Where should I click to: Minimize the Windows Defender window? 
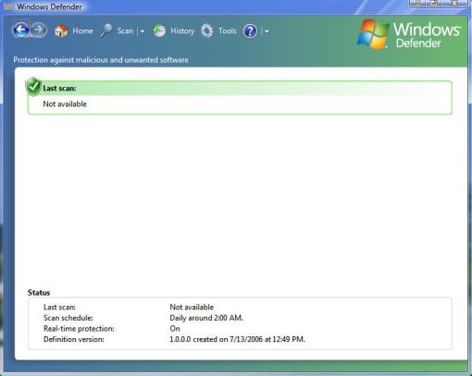[x=417, y=4]
